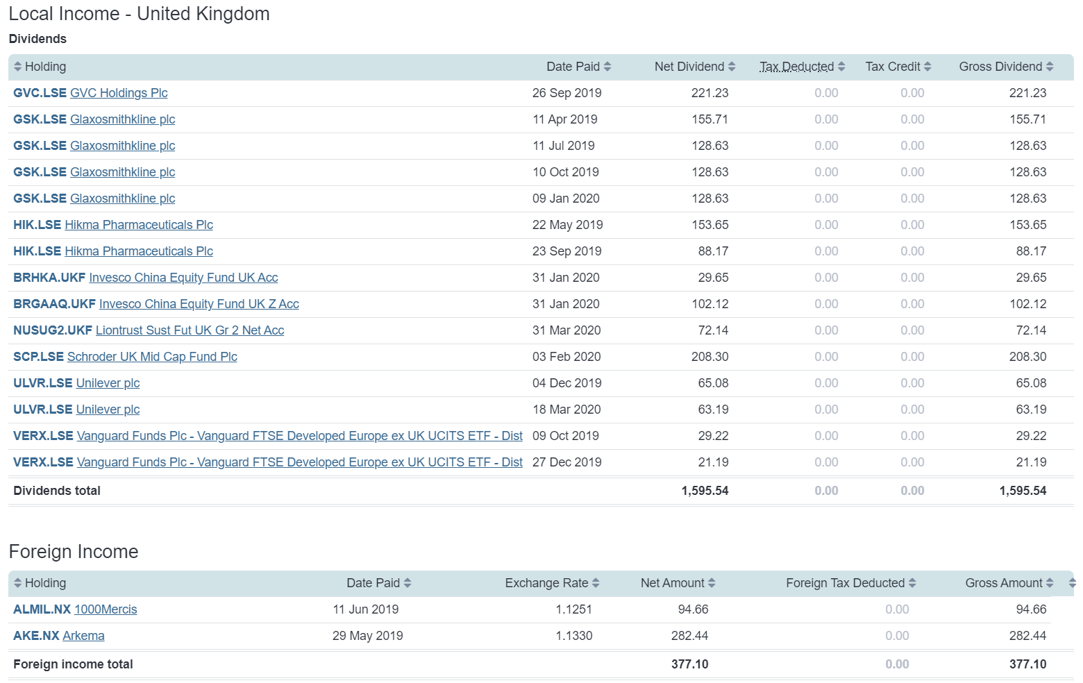The height and width of the screenshot is (683, 1083).
Task: Sort dividends table by Holding sort arrows
Action: coord(18,67)
